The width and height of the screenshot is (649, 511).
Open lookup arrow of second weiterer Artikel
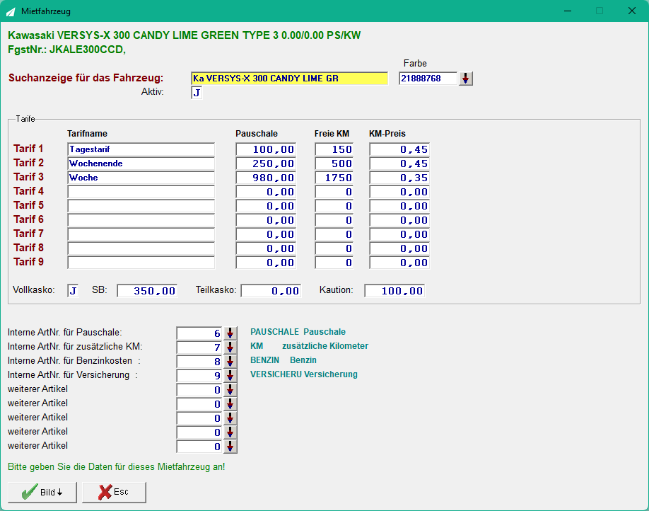[230, 404]
